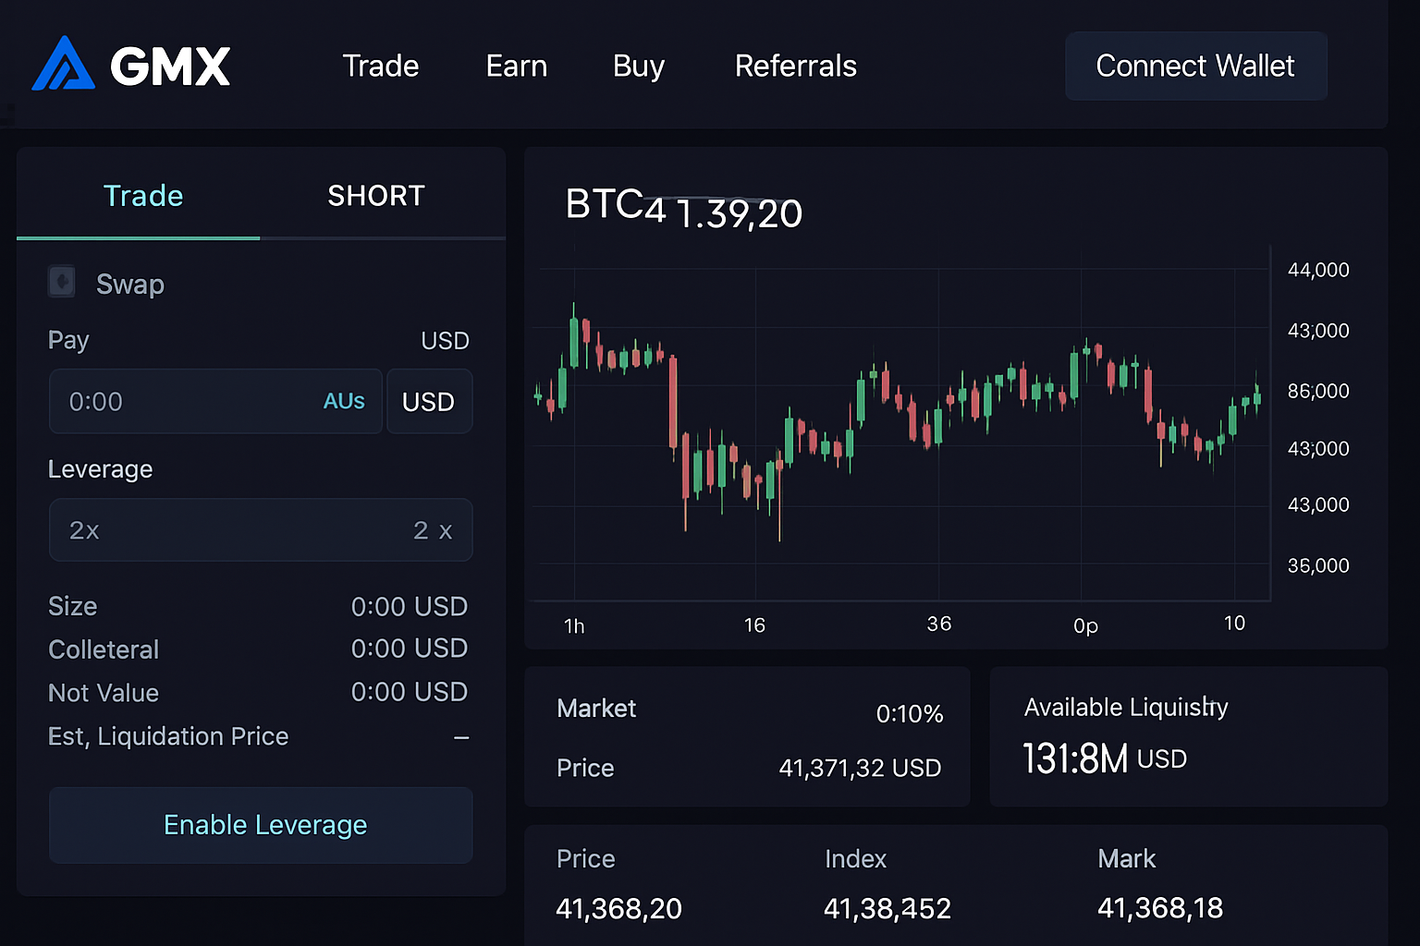Adjust the 2x leverage slider
This screenshot has height=946, width=1420.
[261, 530]
